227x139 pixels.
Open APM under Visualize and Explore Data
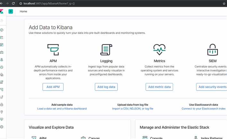point(43,138)
